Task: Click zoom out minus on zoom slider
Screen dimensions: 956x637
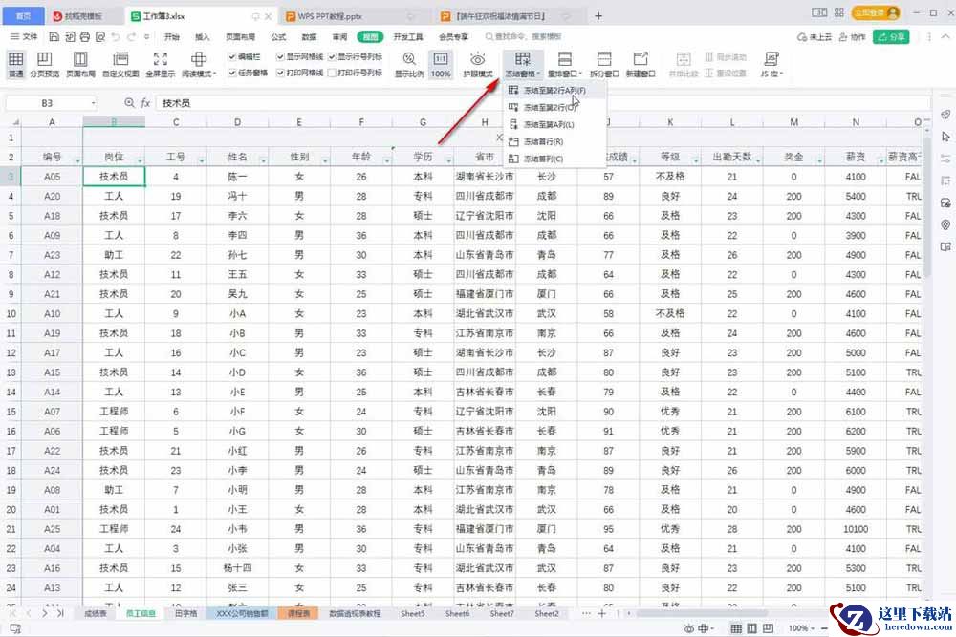Action: coord(825,627)
